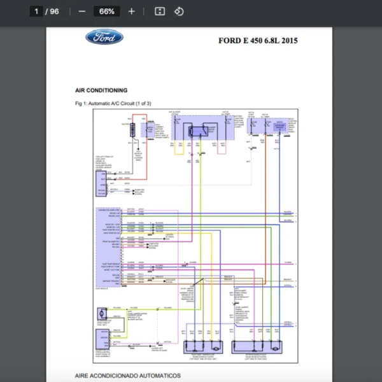Click the Fig 1 Automatic A/C Circuit caption
The width and height of the screenshot is (382, 382).
[113, 103]
